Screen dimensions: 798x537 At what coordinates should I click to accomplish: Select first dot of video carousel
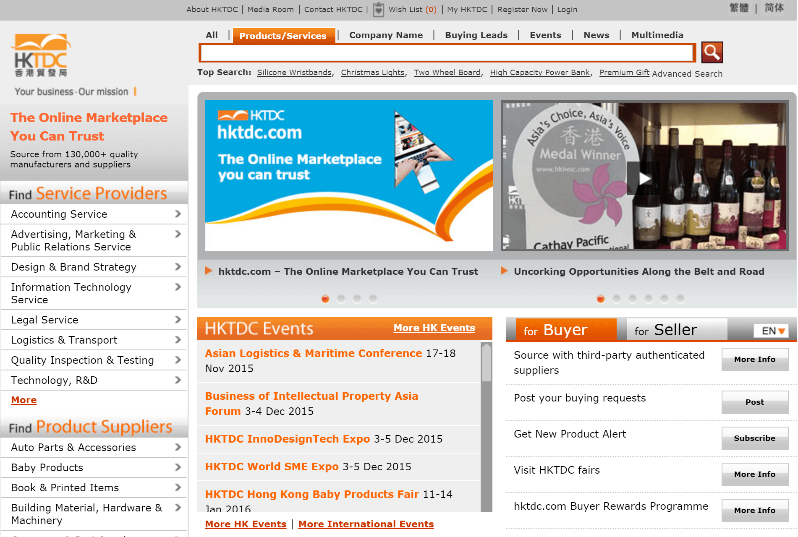coord(601,299)
